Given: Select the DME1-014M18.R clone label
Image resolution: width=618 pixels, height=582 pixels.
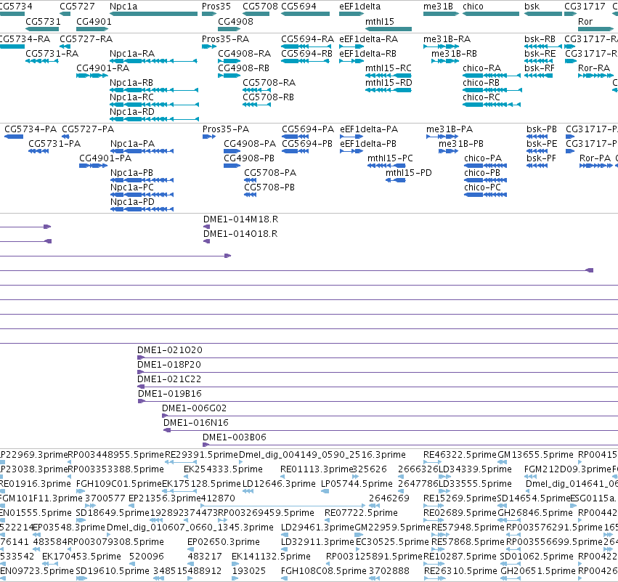Looking at the screenshot, I should pyautogui.click(x=240, y=219).
